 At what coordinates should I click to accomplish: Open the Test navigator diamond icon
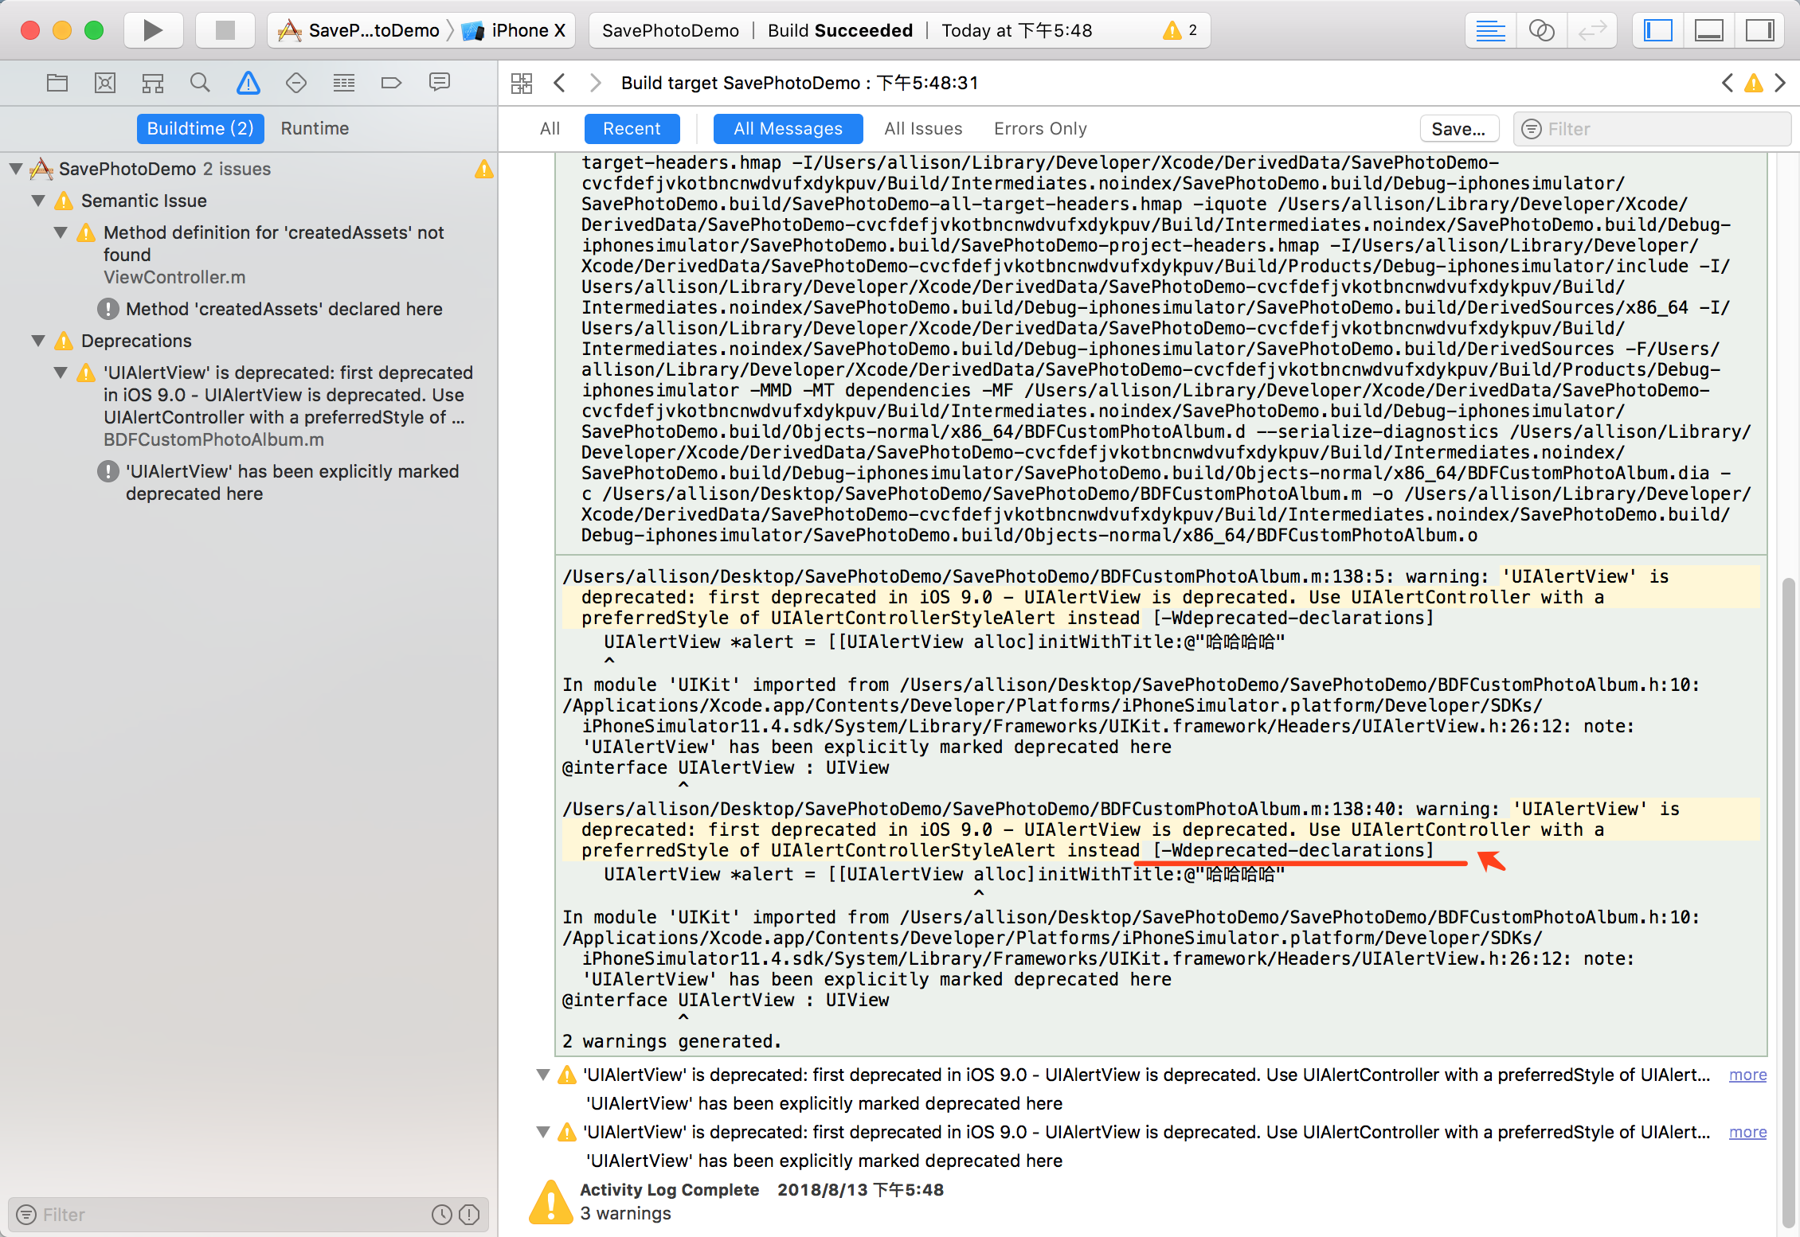(x=295, y=83)
